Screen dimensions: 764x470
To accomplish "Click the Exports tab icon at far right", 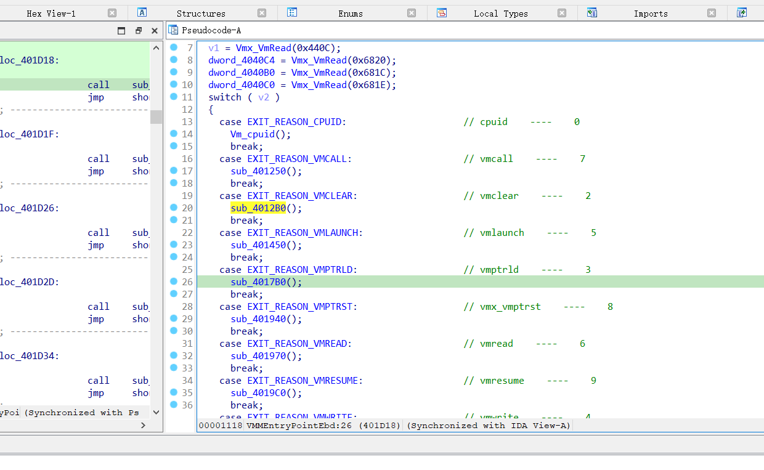I will coord(742,12).
